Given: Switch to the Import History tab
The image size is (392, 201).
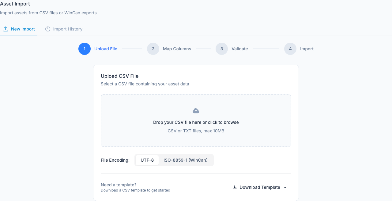Looking at the screenshot, I should 64,29.
